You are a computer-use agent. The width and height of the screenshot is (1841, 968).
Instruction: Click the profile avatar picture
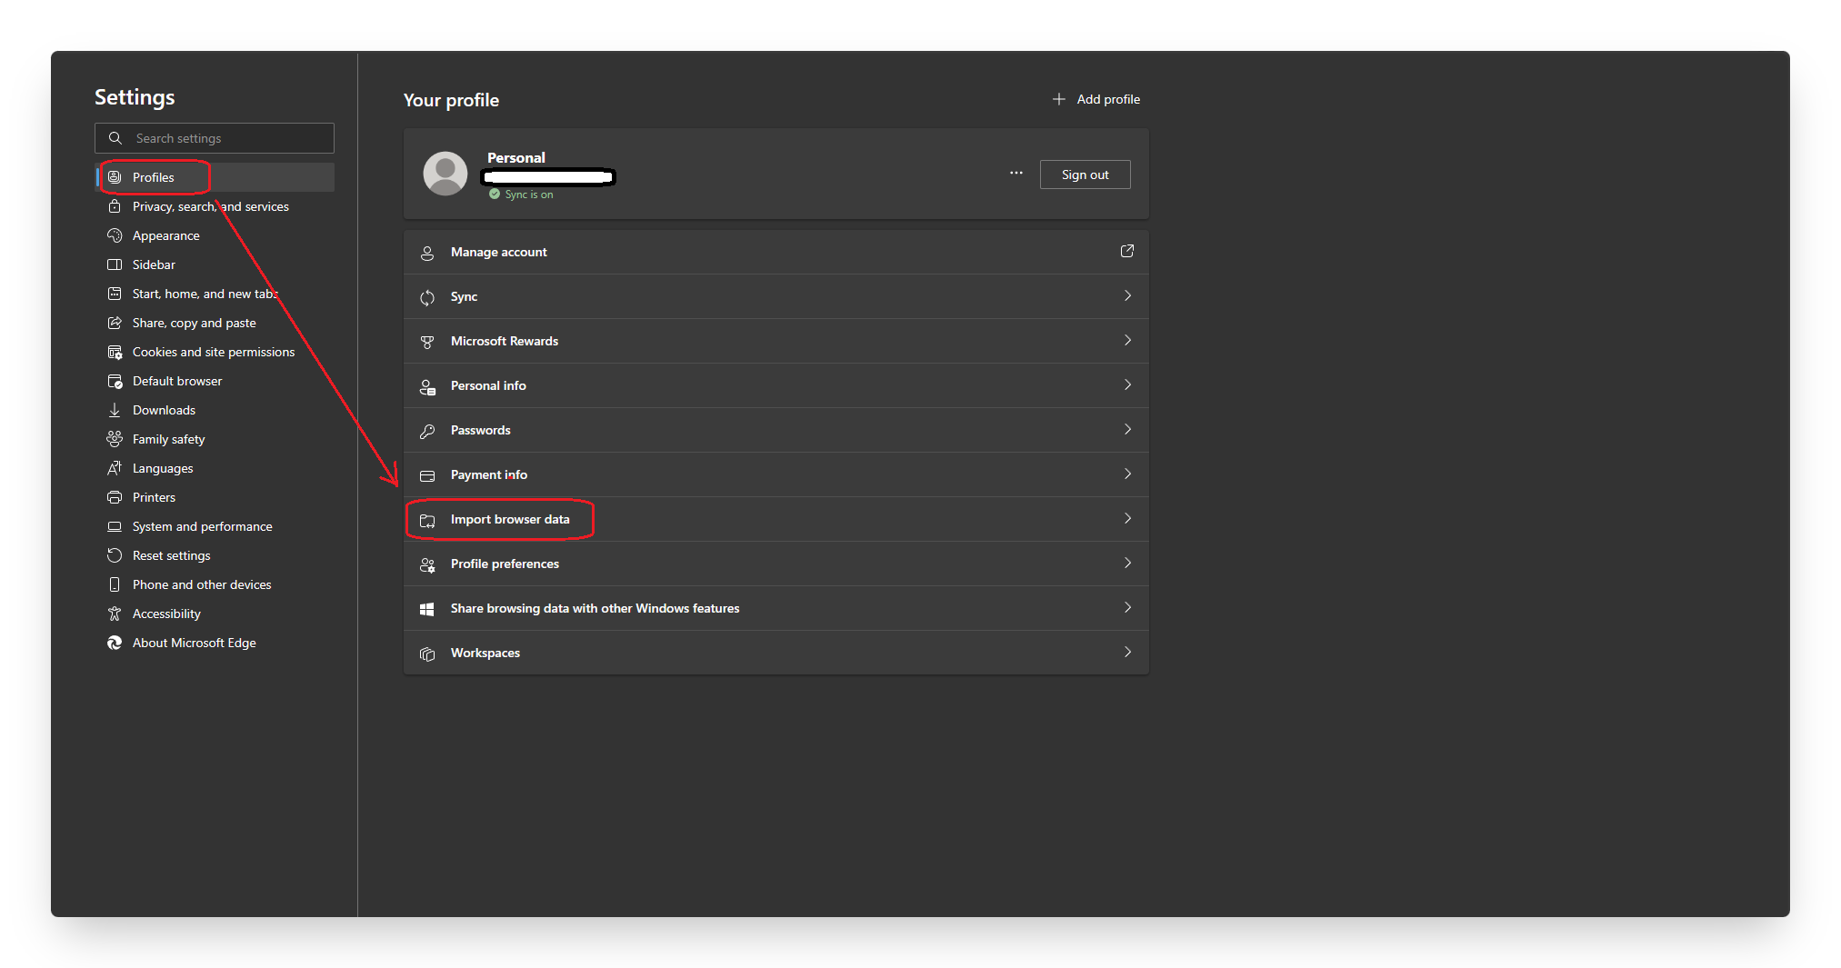point(445,174)
